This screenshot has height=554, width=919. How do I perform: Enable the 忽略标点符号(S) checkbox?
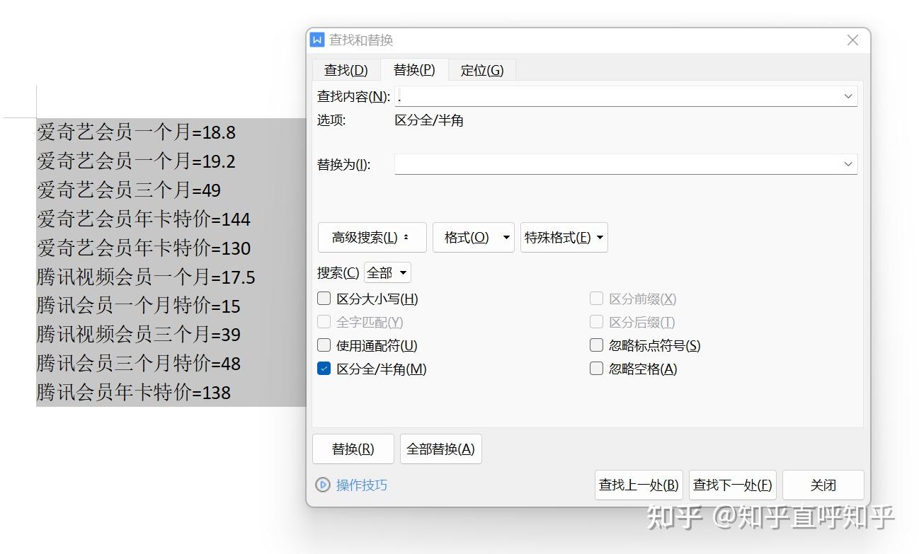[597, 346]
